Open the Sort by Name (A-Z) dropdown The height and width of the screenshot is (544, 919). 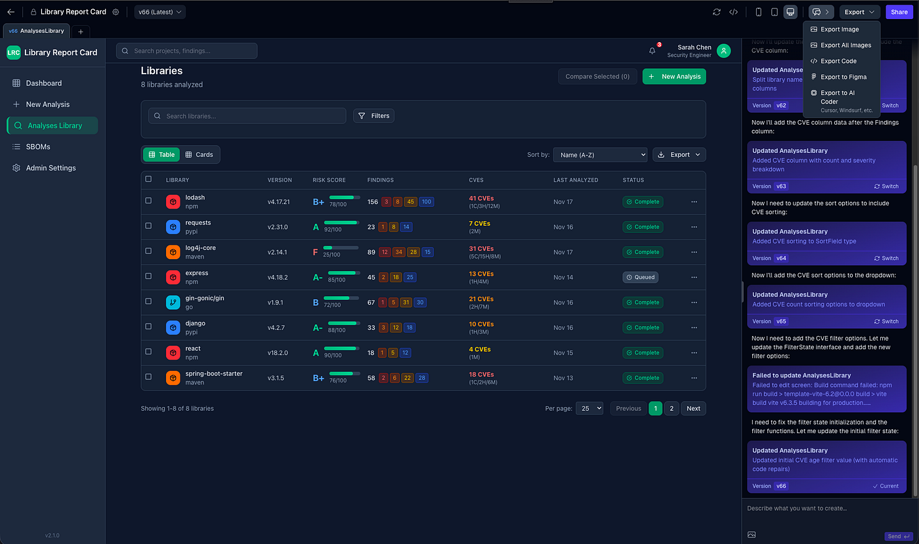600,155
